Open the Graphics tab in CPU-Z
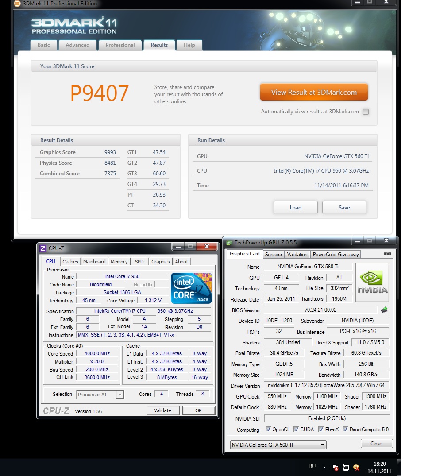This screenshot has width=432, height=476. coord(161,262)
